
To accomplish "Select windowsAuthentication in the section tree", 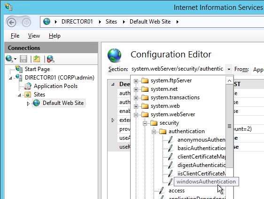I will click(206, 182).
